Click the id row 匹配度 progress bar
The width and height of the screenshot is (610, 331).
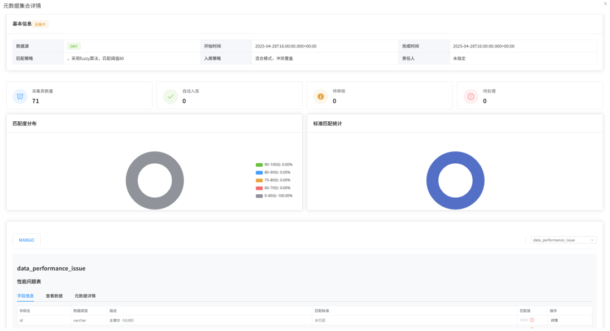(x=524, y=320)
